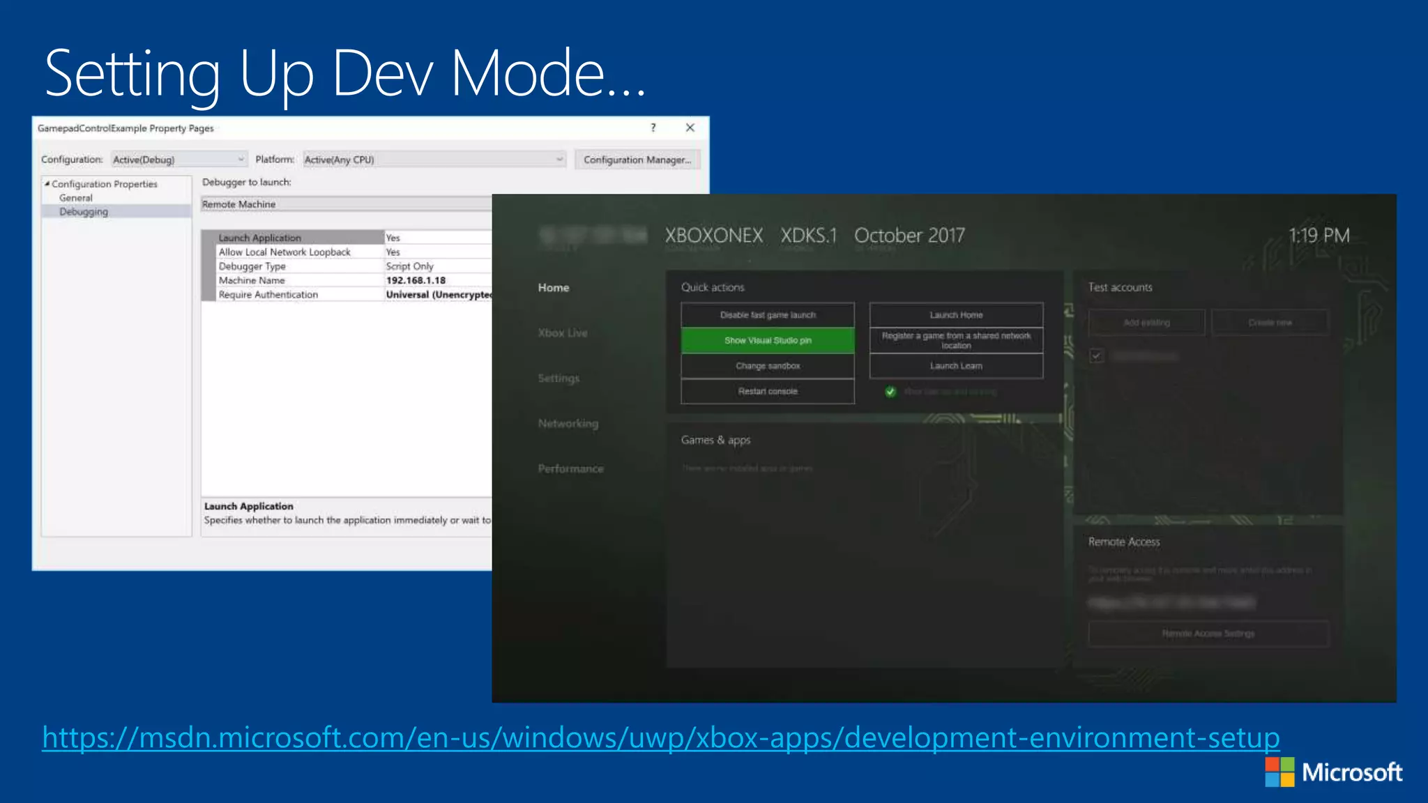Image resolution: width=1428 pixels, height=803 pixels.
Task: Click the October 2017 OS version header
Action: pos(909,236)
